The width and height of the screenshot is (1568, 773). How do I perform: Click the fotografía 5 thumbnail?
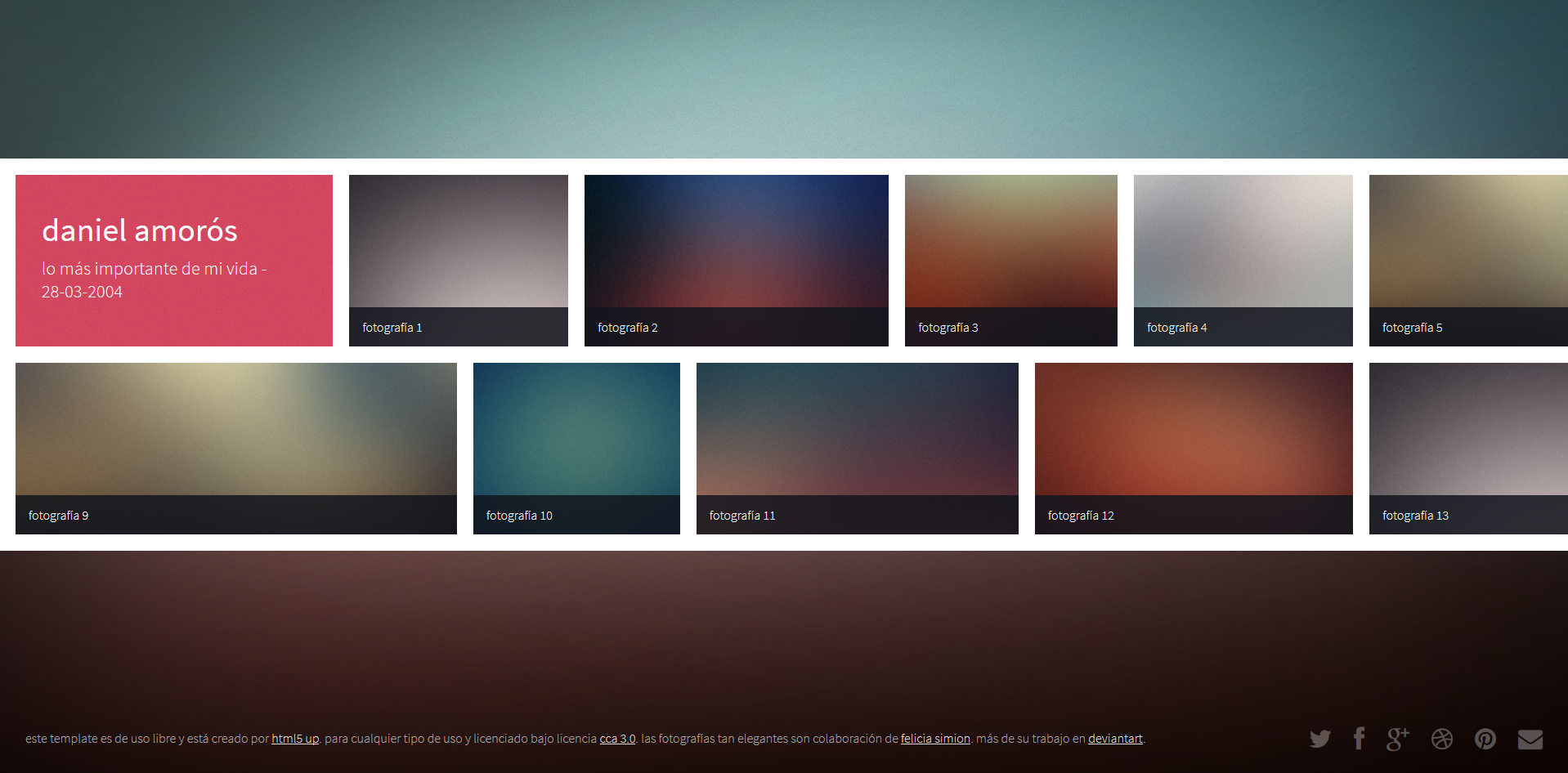coord(1468,260)
